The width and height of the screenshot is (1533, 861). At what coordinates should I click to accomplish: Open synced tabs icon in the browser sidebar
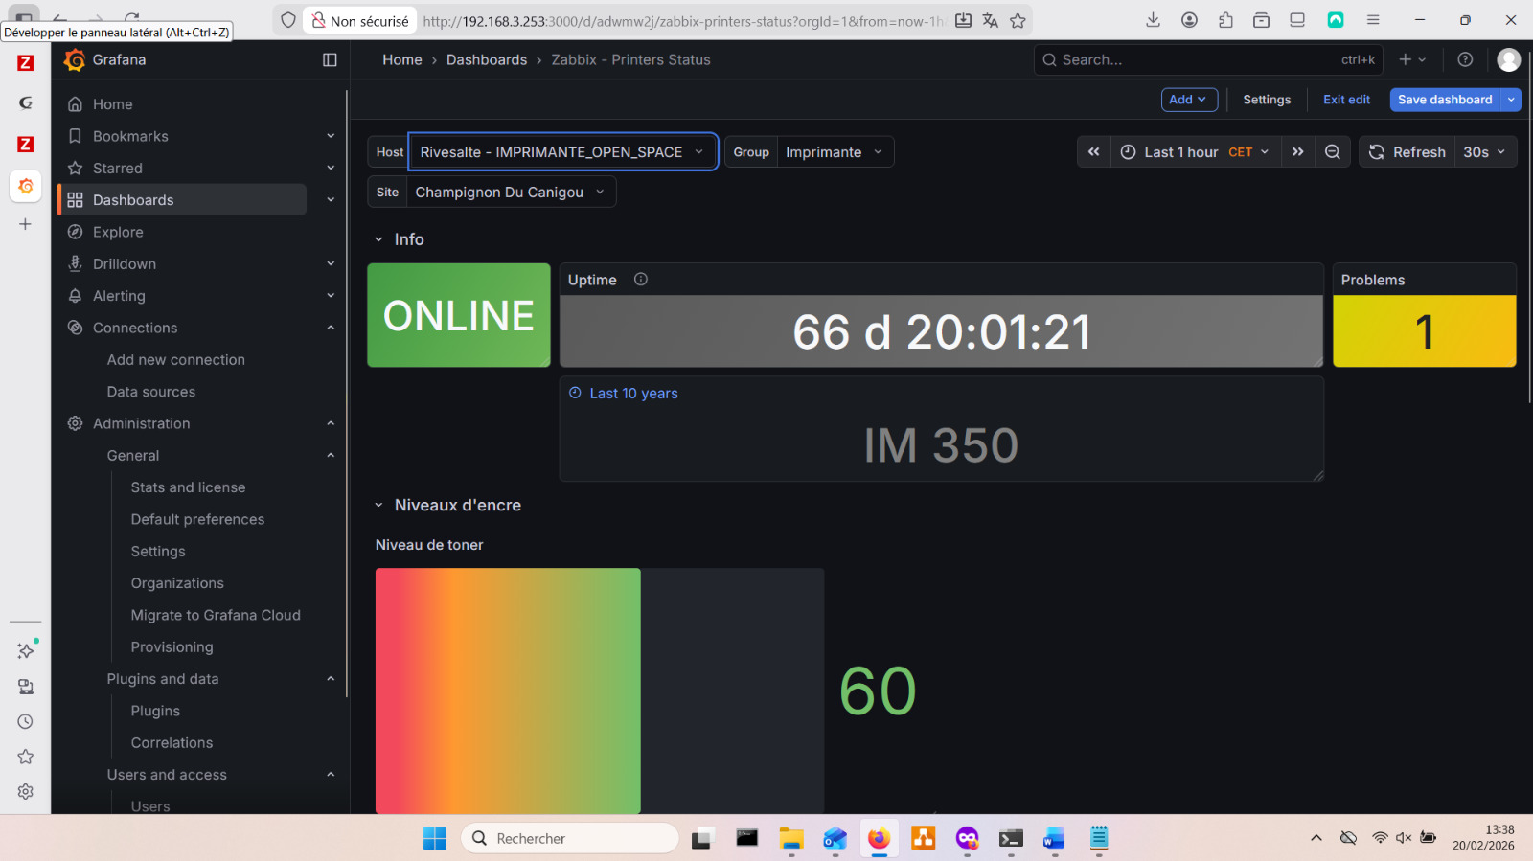pos(26,686)
